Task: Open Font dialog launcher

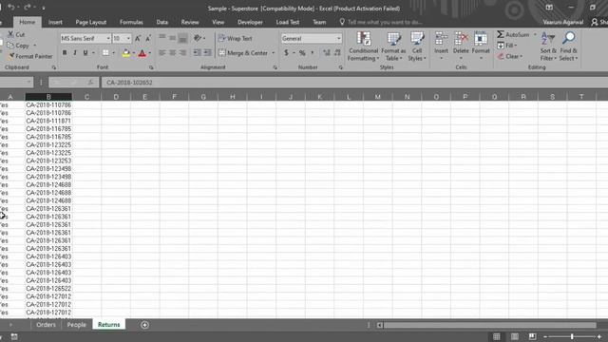Action: (x=151, y=67)
